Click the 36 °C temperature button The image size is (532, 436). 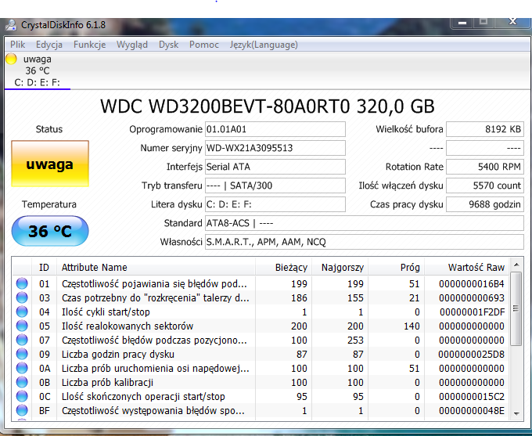pos(50,231)
